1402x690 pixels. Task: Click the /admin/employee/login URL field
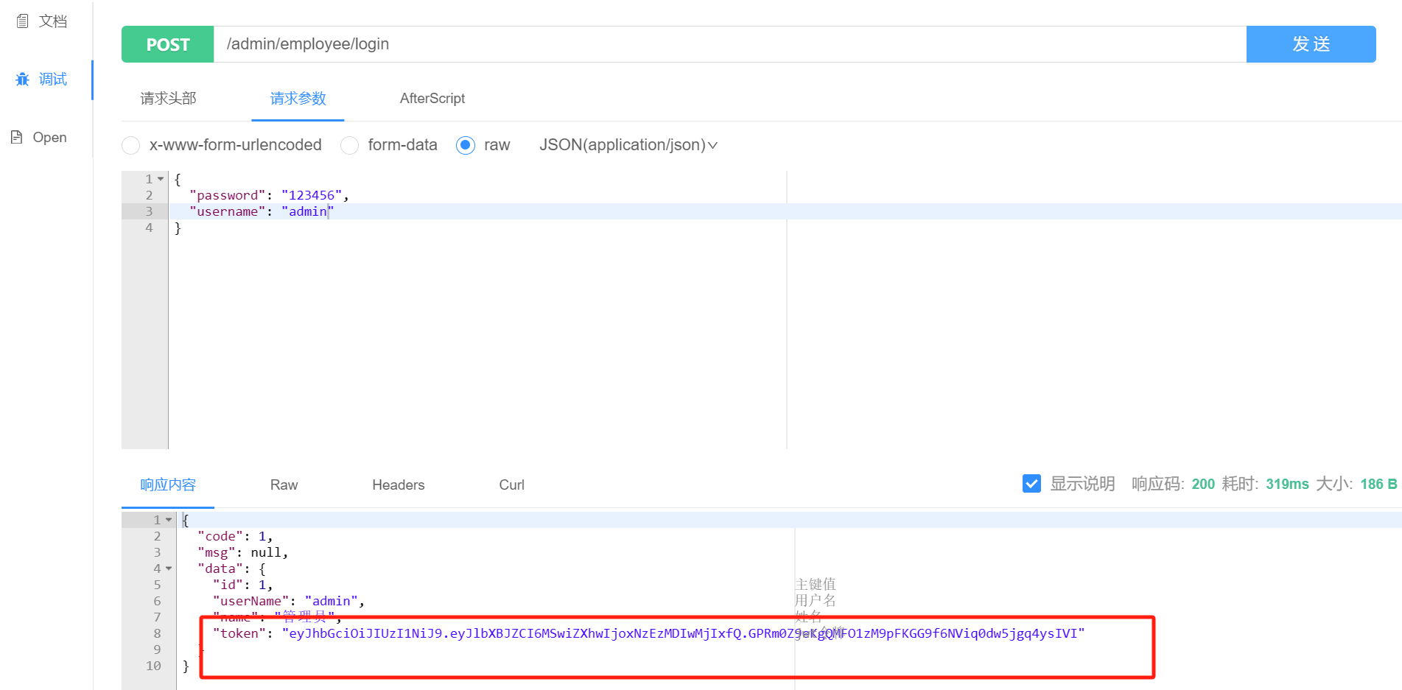(x=729, y=44)
